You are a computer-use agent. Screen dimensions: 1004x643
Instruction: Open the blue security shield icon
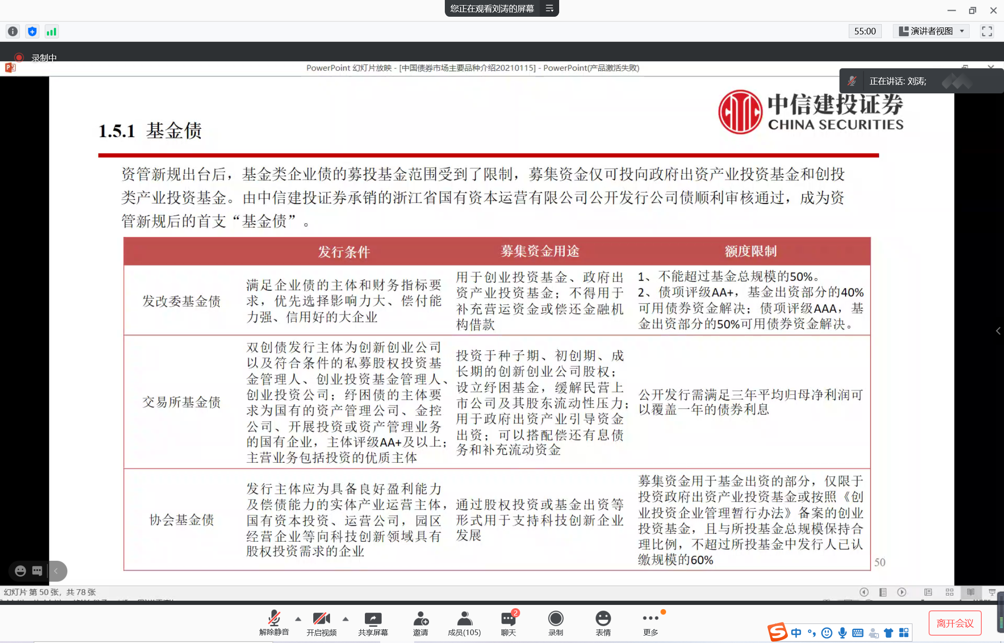(x=32, y=31)
